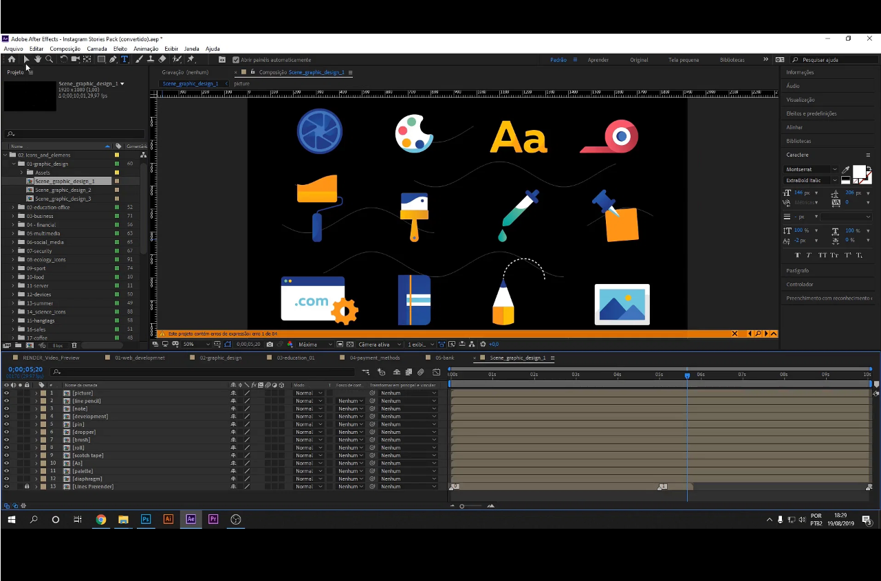Open the Composição menu
The height and width of the screenshot is (581, 881).
pos(65,49)
